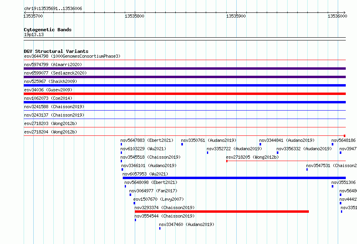The height and width of the screenshot is (244, 357).
Task: Click the nsv3293374 (Chaisson2019) text label
Action: (x=164, y=208)
